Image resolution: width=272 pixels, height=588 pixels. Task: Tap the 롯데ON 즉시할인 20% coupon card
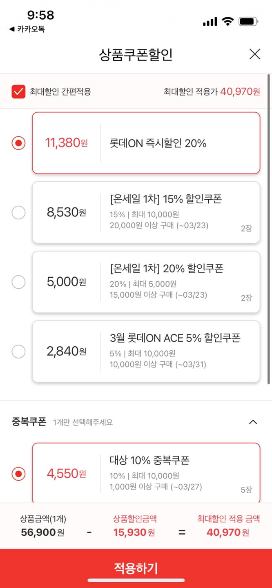[146, 143]
